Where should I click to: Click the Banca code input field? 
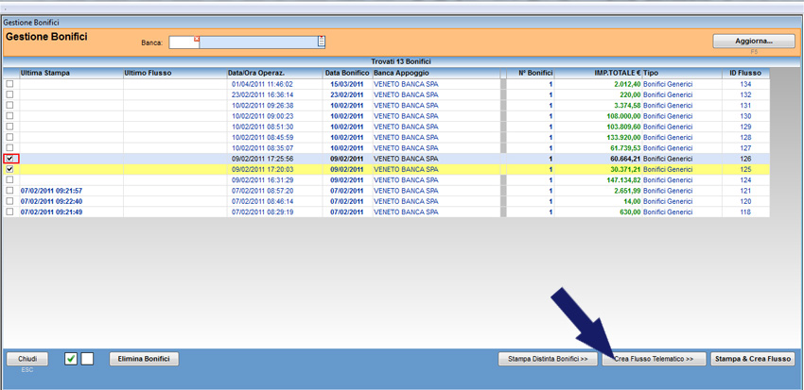tap(183, 42)
